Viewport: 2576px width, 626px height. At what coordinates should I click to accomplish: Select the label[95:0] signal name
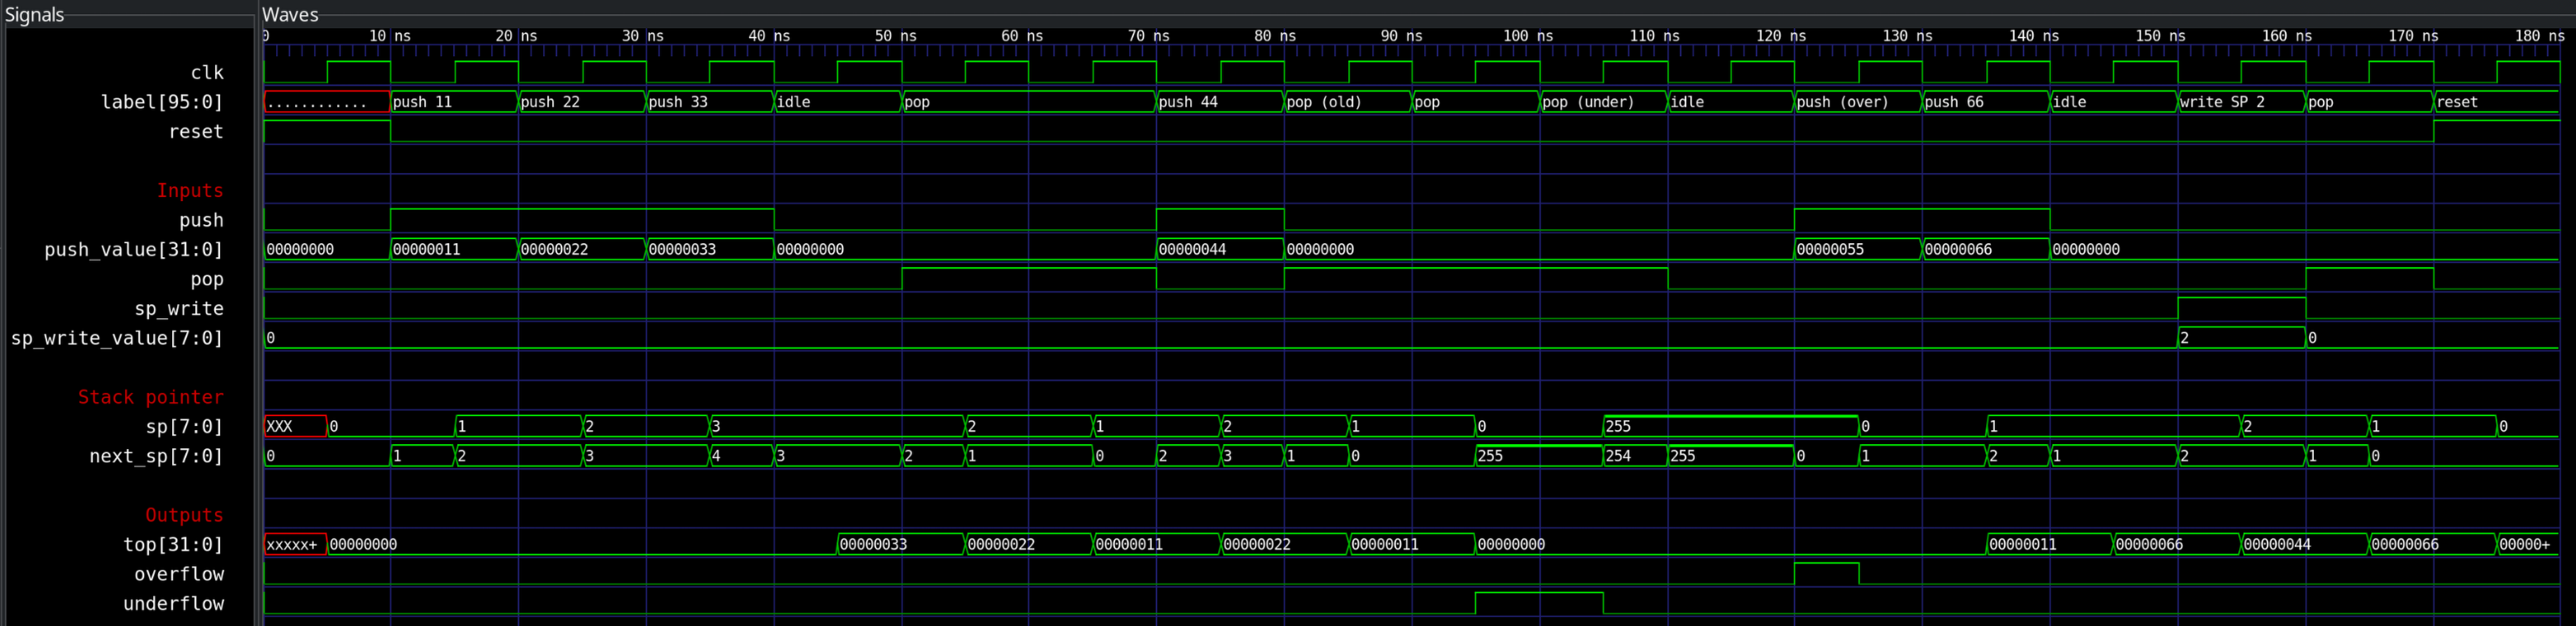click(x=162, y=102)
